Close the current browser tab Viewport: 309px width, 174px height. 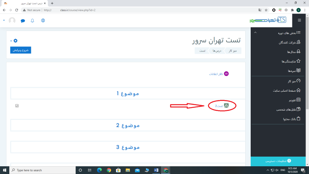(45, 3)
